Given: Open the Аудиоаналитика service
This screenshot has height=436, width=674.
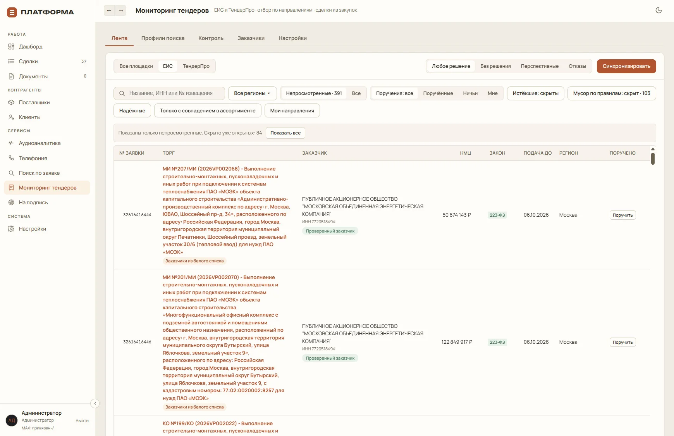Looking at the screenshot, I should 47,143.
